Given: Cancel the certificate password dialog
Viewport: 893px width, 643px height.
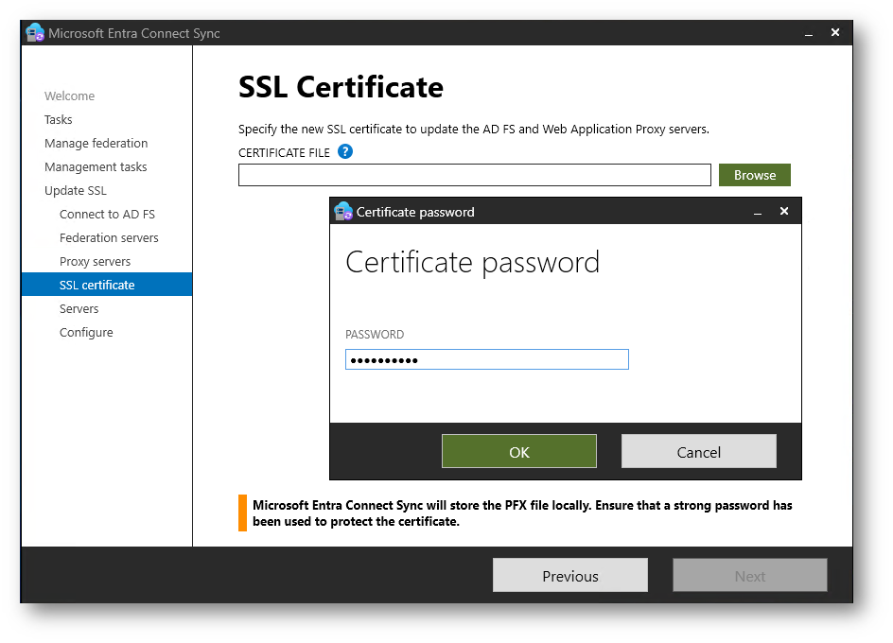Looking at the screenshot, I should (x=699, y=452).
